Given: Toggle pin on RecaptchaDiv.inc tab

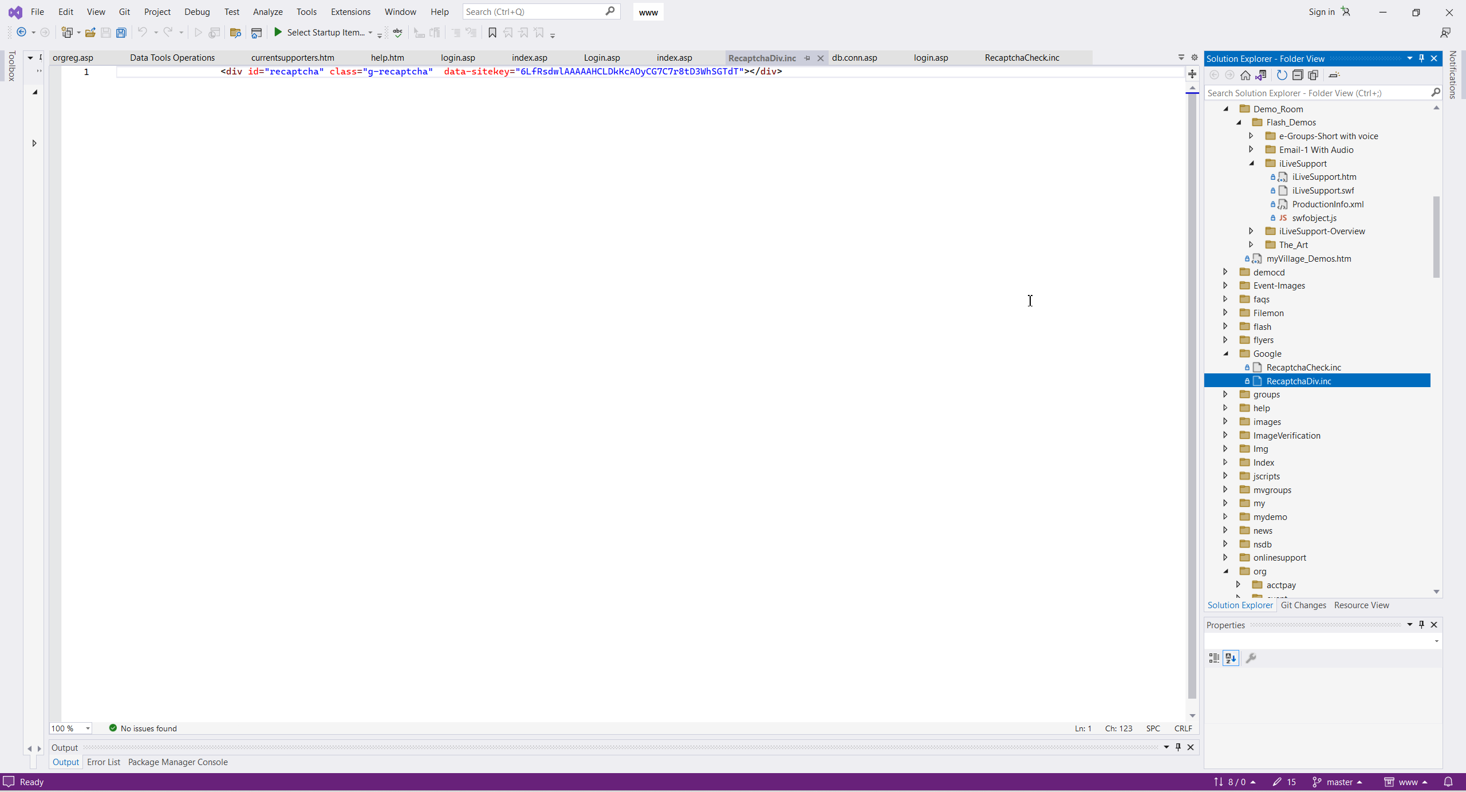Looking at the screenshot, I should click(x=807, y=58).
